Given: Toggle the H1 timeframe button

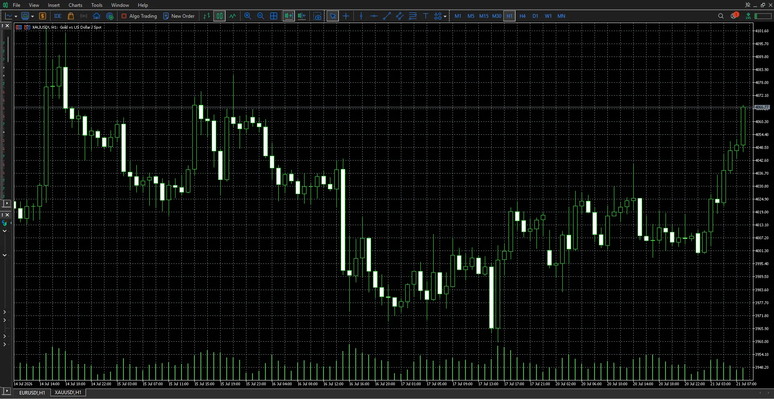Looking at the screenshot, I should [x=509, y=16].
